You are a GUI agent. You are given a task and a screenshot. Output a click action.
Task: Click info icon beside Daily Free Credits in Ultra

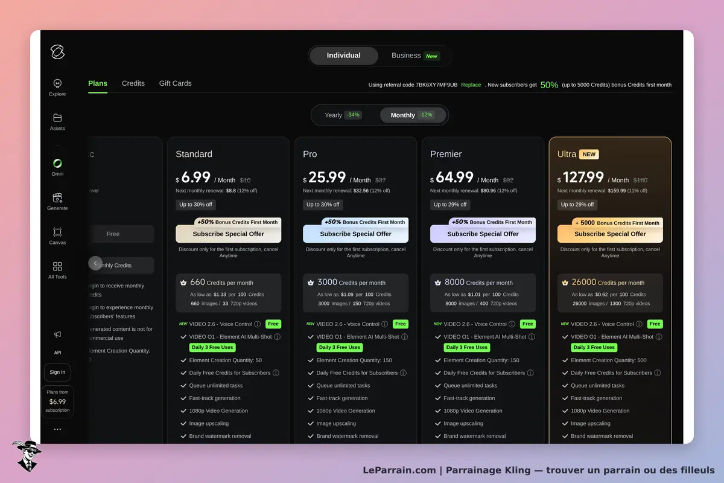coord(658,373)
